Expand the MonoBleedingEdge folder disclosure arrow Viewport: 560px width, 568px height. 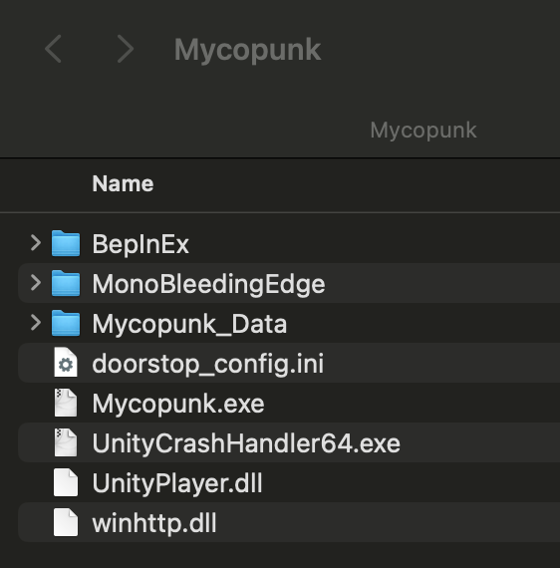coord(36,283)
